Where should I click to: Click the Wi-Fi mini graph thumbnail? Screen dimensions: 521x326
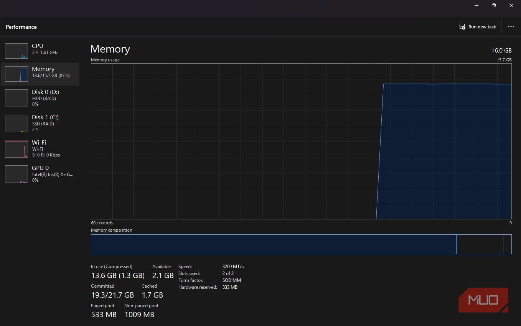tap(16, 149)
